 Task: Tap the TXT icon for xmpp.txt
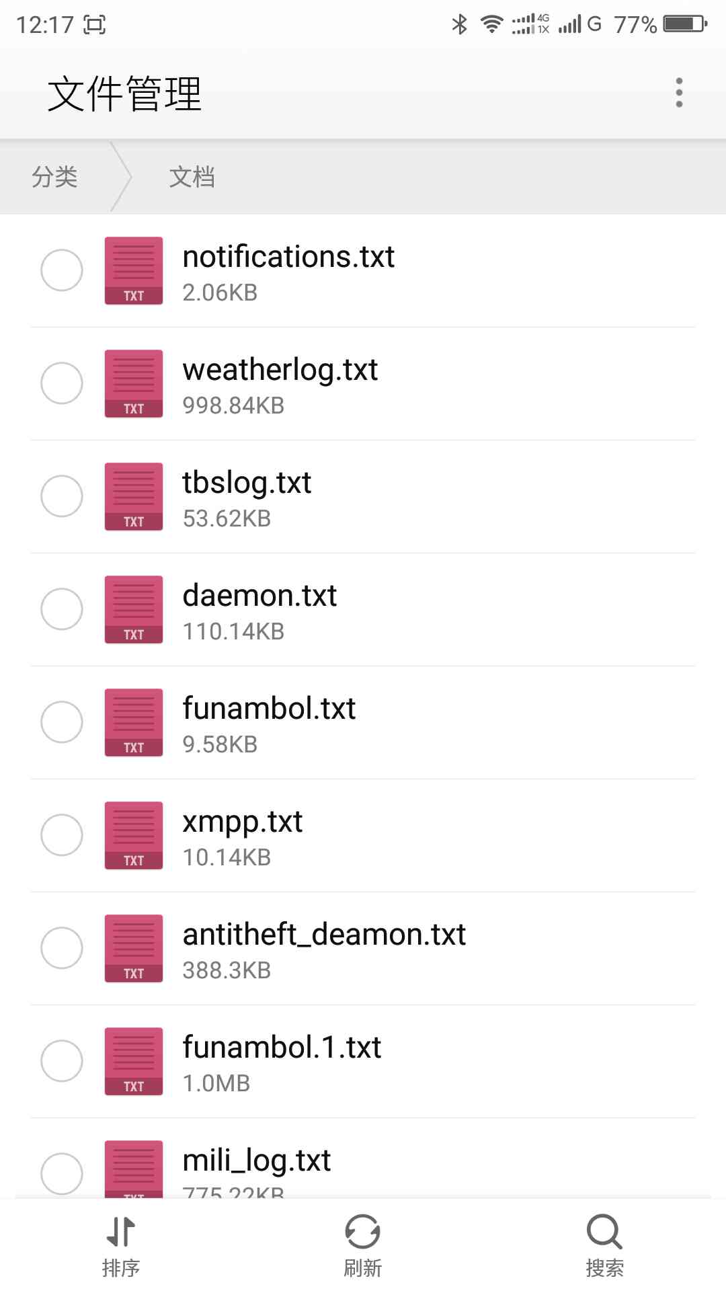point(134,835)
